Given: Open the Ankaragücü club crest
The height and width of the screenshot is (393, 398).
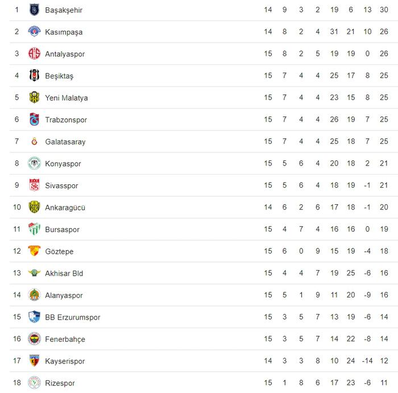Looking at the screenshot, I should tap(34, 207).
